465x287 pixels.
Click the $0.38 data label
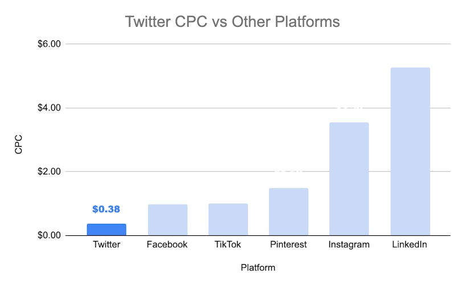(106, 209)
